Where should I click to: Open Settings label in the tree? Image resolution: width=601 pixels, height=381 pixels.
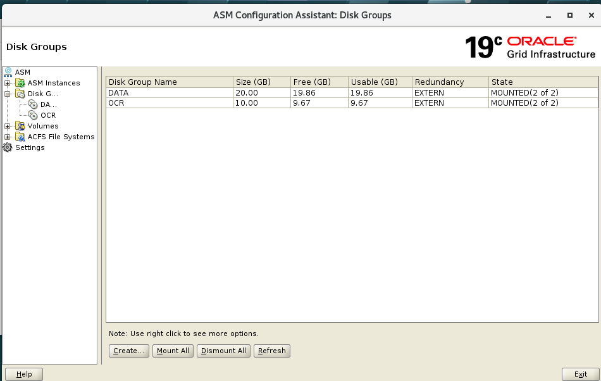coord(30,147)
